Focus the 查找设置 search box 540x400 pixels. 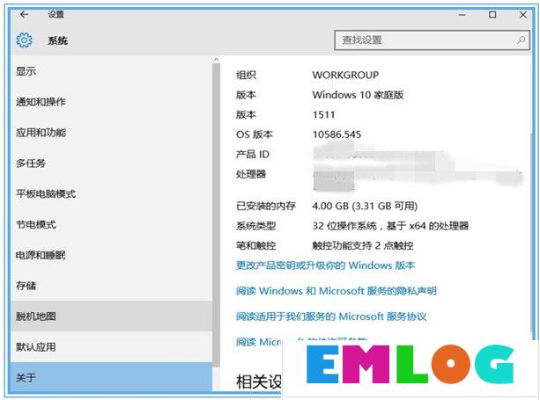432,40
